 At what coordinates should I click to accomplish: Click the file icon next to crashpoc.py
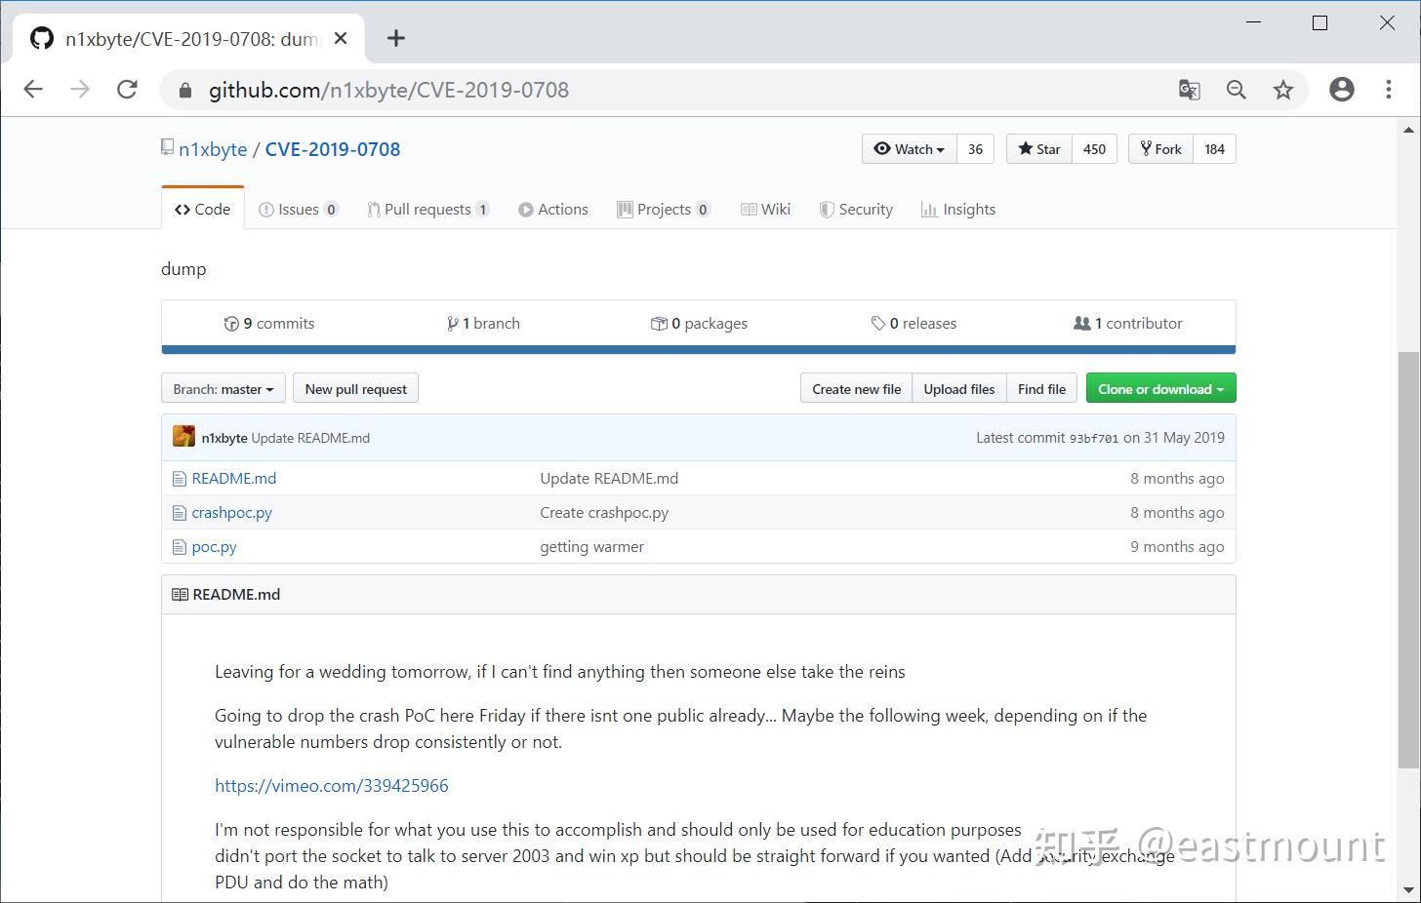(179, 513)
